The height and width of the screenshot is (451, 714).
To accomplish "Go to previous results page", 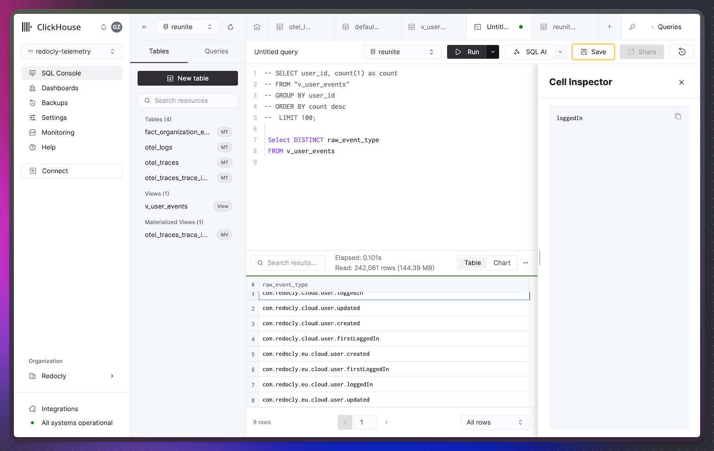I will click(x=345, y=422).
